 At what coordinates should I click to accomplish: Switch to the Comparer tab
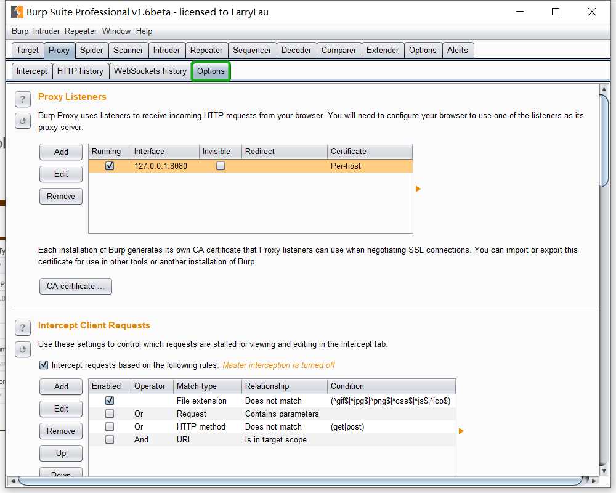[x=339, y=51]
